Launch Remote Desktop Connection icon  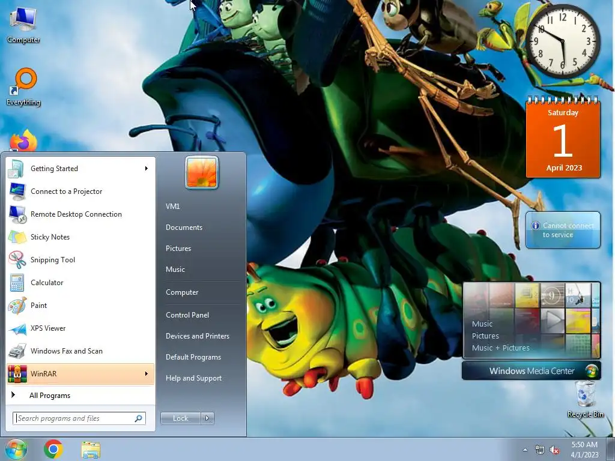[x=17, y=214]
